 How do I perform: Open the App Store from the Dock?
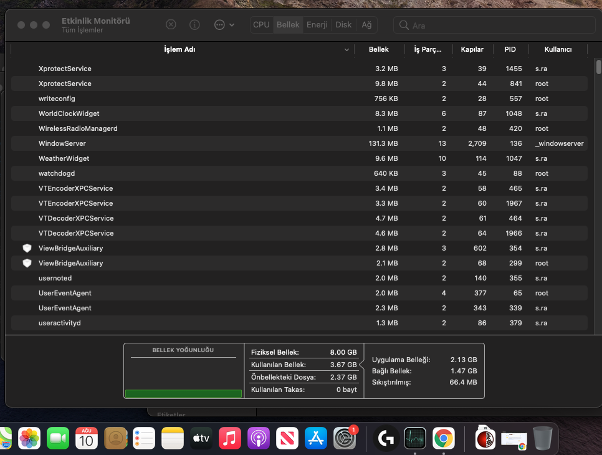coord(316,439)
